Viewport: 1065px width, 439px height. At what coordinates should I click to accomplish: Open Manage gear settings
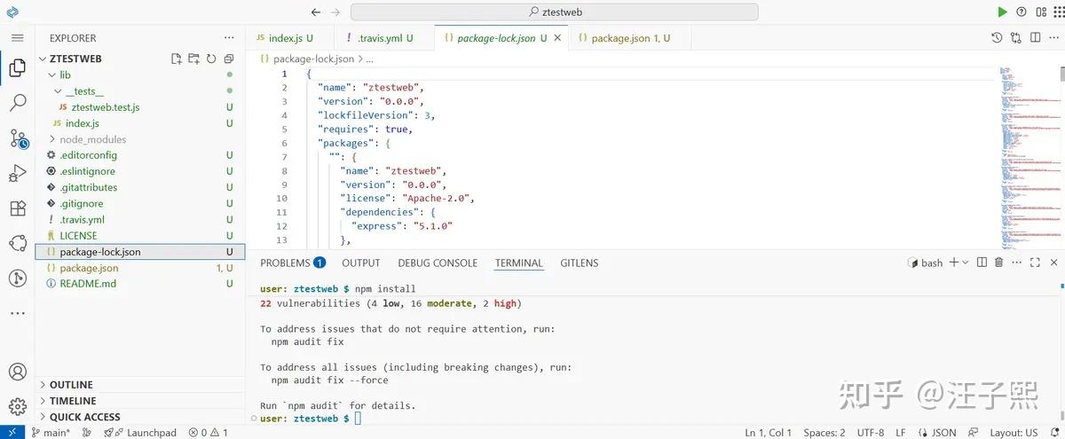tap(17, 406)
